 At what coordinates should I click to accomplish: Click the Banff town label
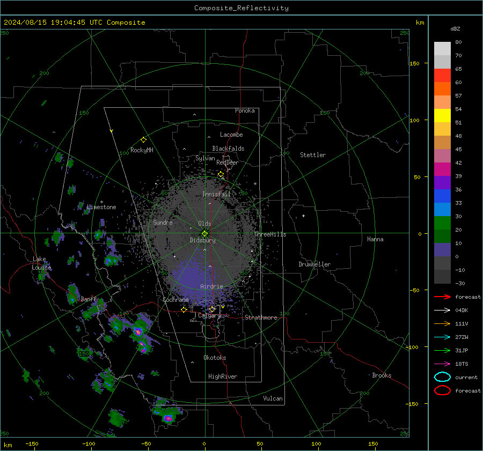click(x=89, y=299)
